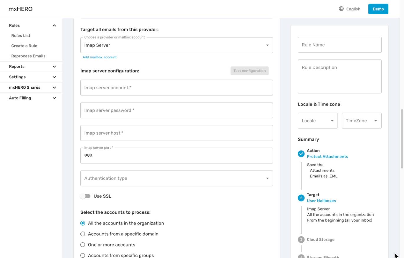Click the Rule Name input field
Image resolution: width=404 pixels, height=258 pixels.
(x=340, y=45)
